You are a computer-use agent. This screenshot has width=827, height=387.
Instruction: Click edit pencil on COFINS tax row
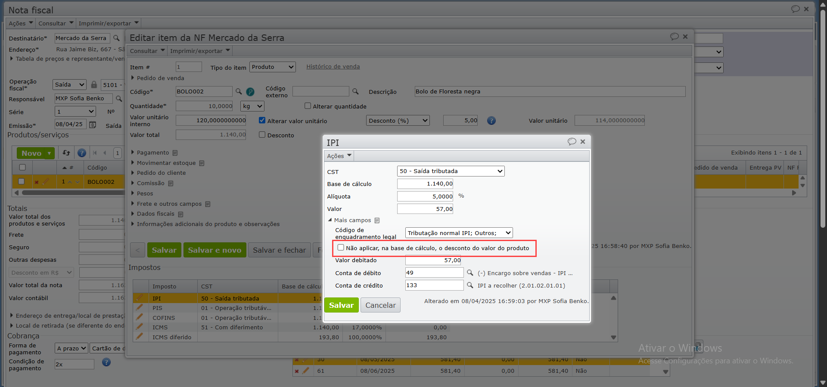[x=139, y=317]
